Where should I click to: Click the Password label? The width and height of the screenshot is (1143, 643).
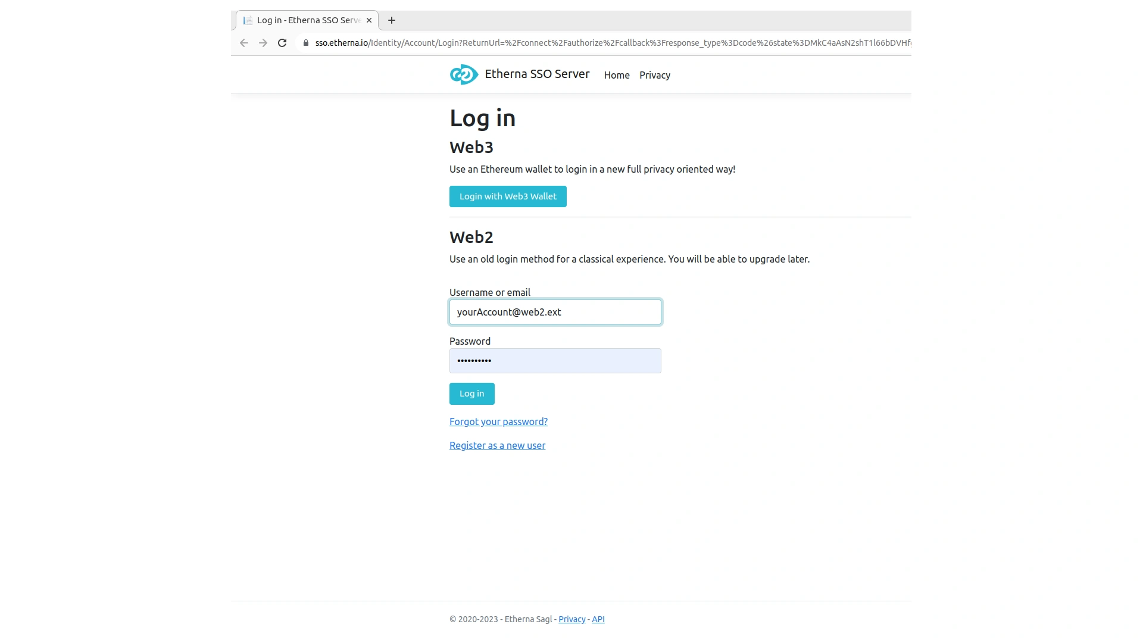pos(470,341)
